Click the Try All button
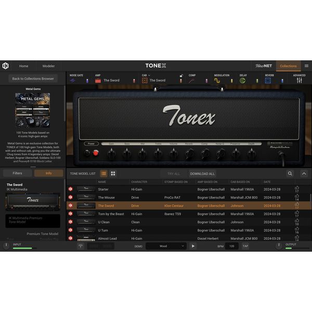This screenshot has height=312, width=312. [174, 174]
